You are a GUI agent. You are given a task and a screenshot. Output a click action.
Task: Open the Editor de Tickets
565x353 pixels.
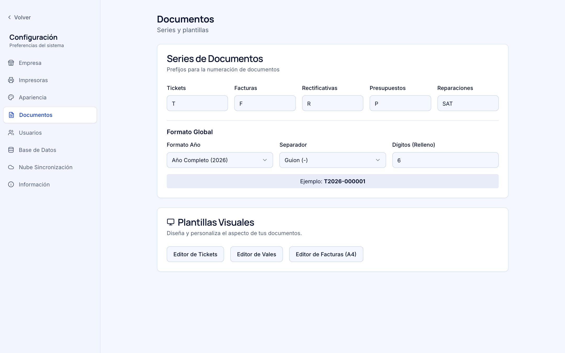tap(195, 254)
